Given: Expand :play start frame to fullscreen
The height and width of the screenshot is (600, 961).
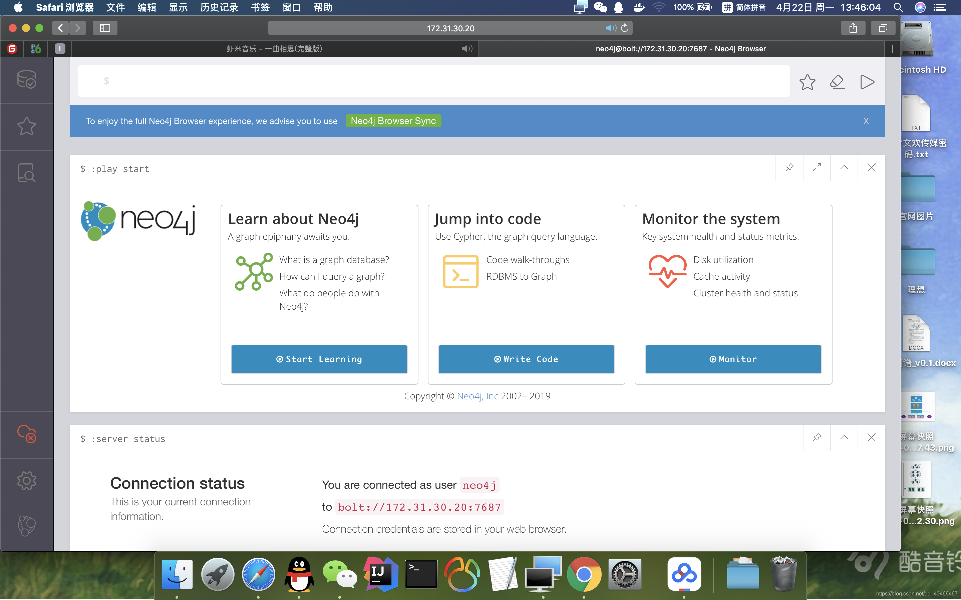Looking at the screenshot, I should (817, 168).
